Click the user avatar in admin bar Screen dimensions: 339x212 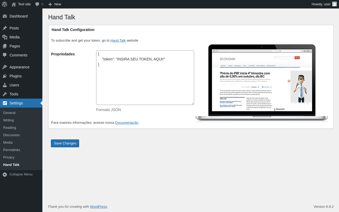334,4
